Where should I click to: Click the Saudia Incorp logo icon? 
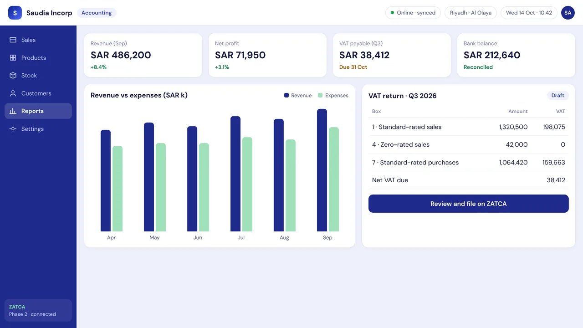(15, 13)
